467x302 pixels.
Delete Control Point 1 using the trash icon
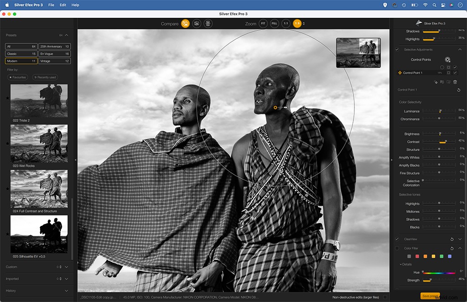tap(455, 82)
